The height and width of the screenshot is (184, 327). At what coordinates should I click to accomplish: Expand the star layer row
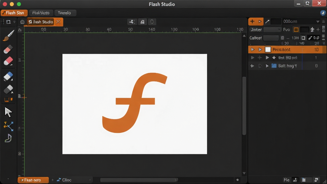coord(267,57)
